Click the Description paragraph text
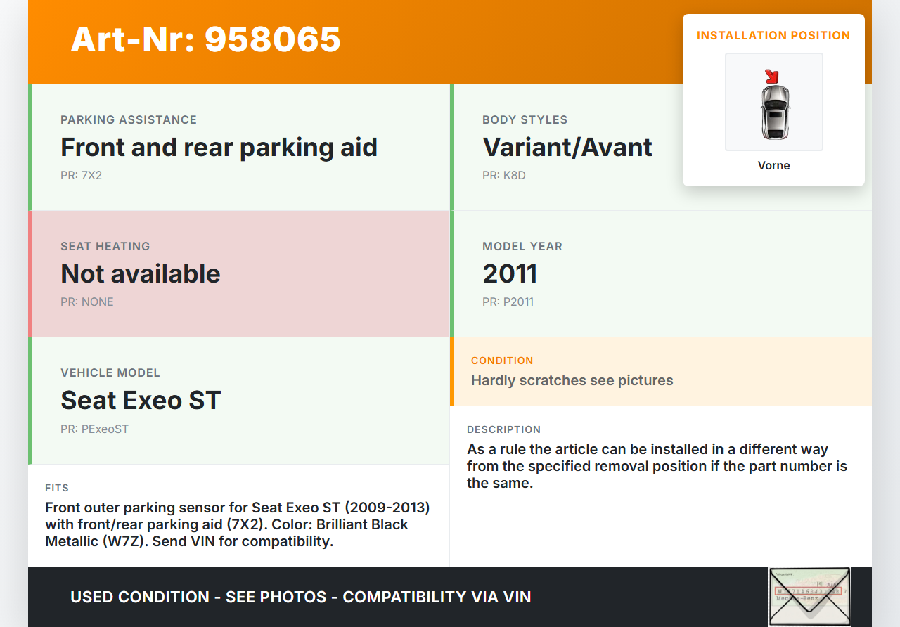The height and width of the screenshot is (627, 900). 657,466
